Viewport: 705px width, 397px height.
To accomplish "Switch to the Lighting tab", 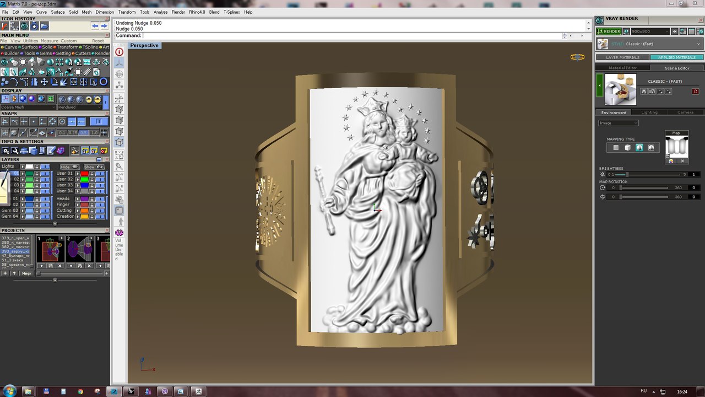I will 649,112.
